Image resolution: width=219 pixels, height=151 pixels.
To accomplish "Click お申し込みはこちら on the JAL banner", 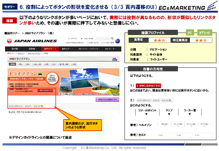I will (45, 91).
